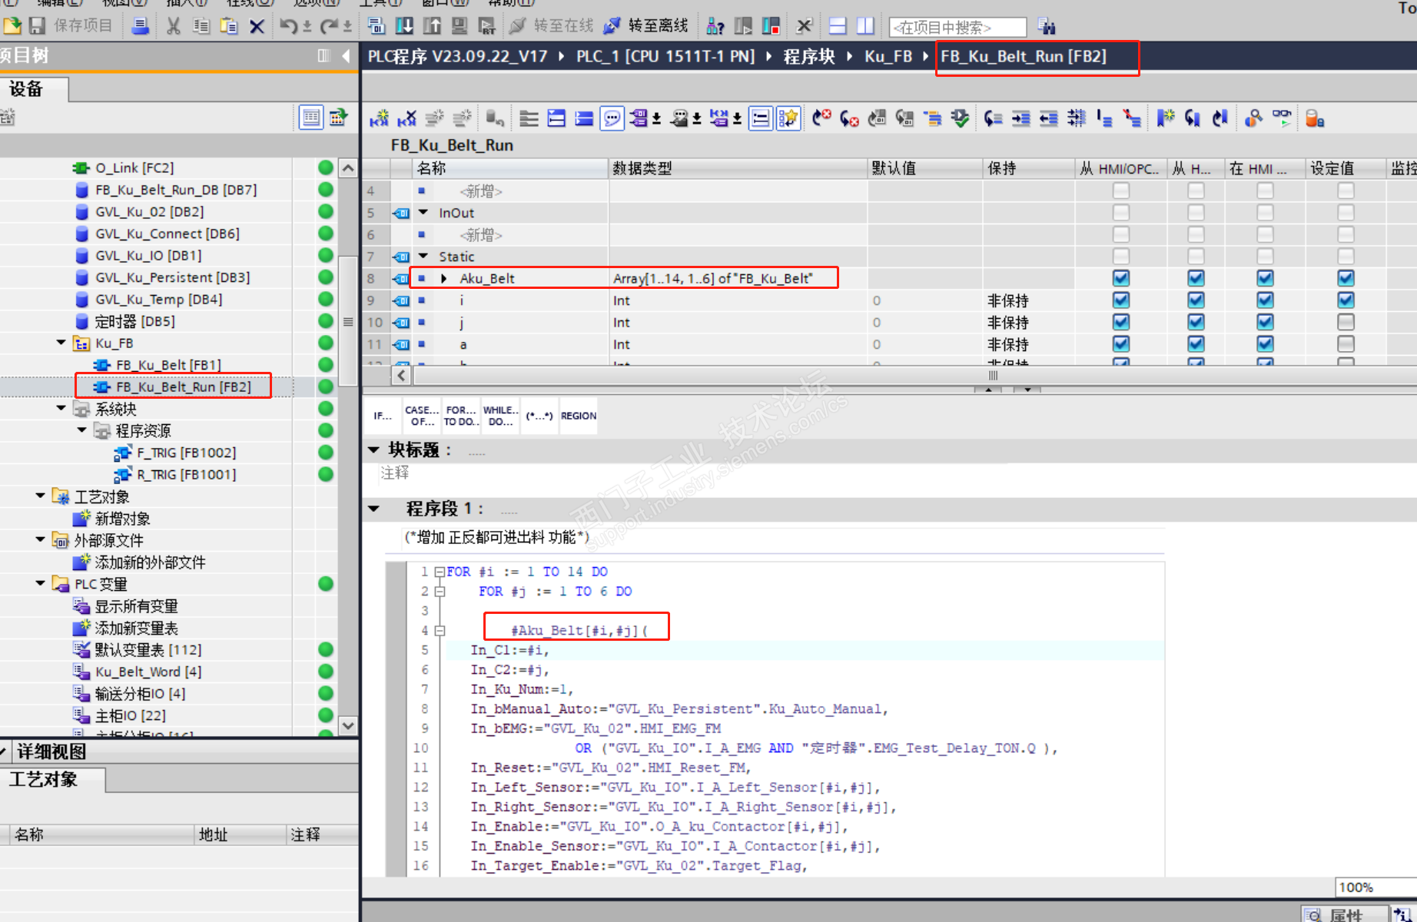This screenshot has height=922, width=1417.
Task: Enable the setpoint checkbox for variable j
Action: (1346, 322)
